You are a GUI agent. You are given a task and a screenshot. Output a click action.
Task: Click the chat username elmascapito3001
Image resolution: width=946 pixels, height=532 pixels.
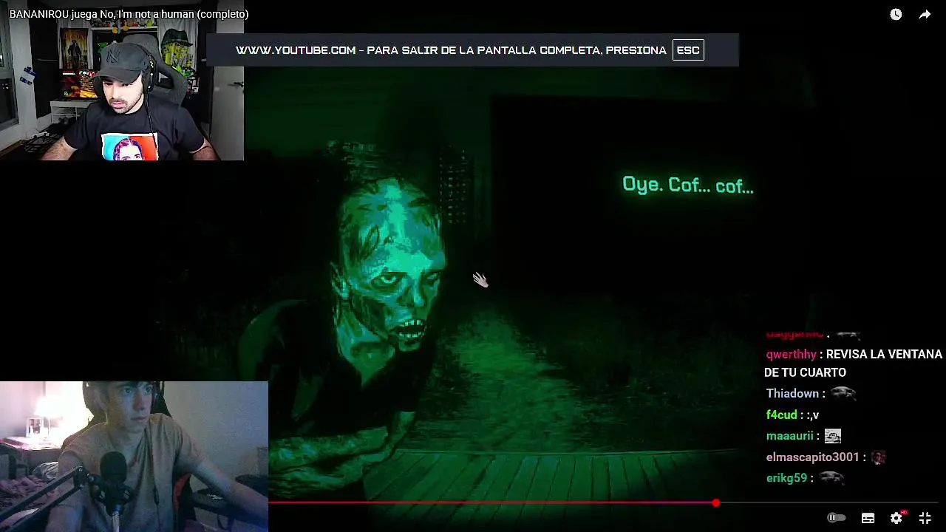coord(812,457)
